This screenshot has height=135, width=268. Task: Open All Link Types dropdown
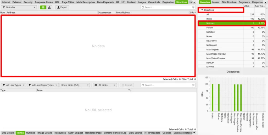[x=13, y=85]
